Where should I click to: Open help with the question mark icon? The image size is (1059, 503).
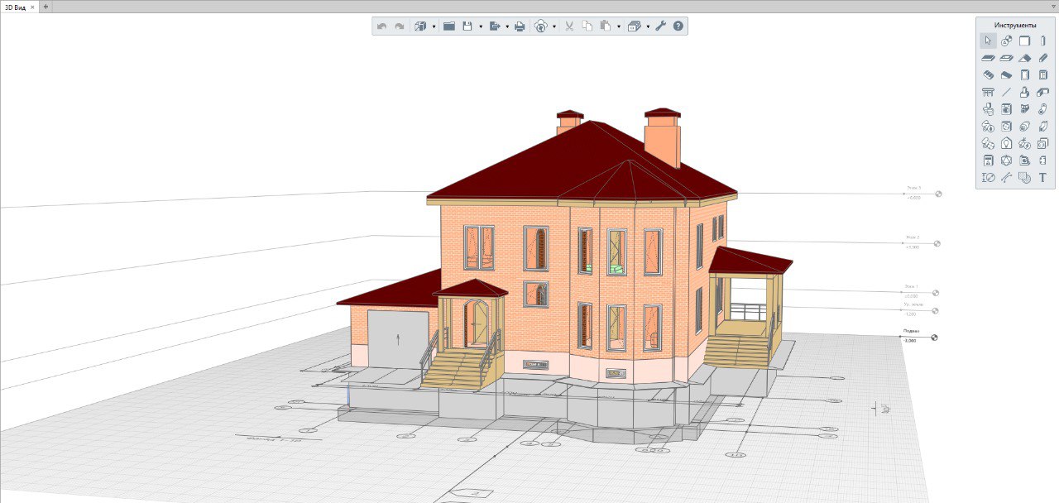678,26
